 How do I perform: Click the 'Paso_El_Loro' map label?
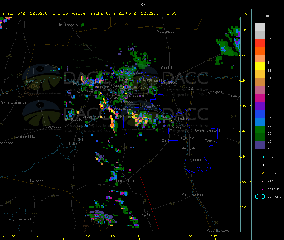pos(218,231)
